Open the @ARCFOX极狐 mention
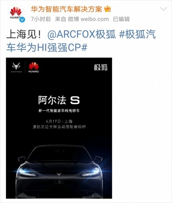 [81, 35]
